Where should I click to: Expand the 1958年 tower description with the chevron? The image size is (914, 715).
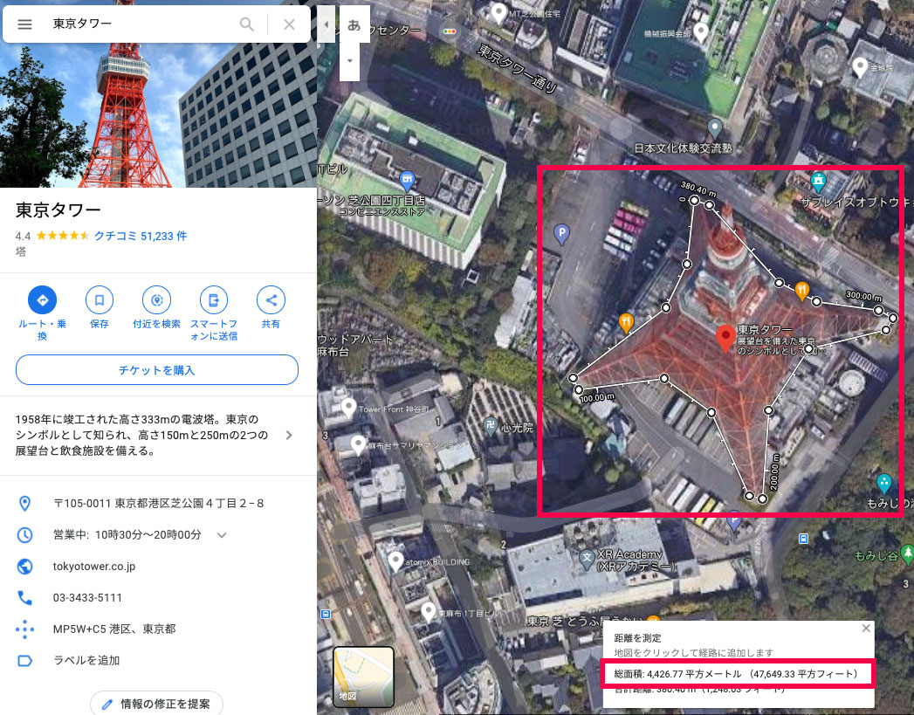point(289,436)
